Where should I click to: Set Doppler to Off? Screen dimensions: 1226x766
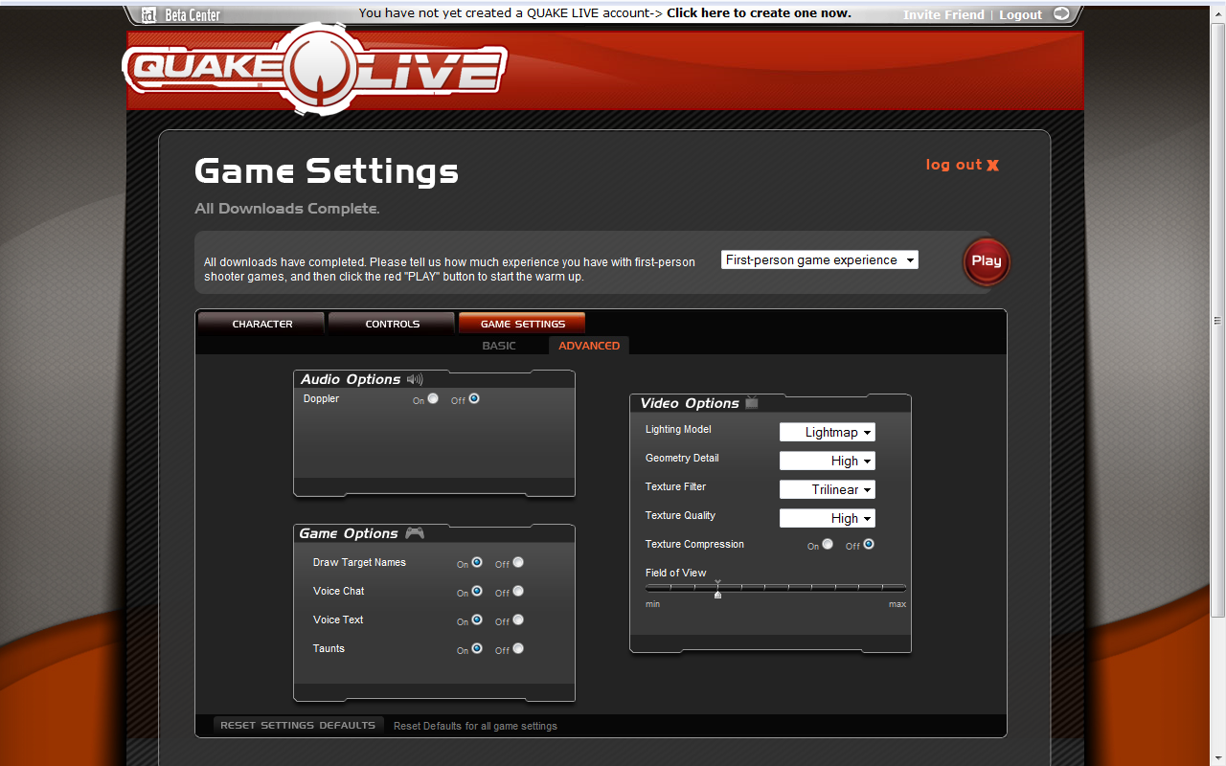click(x=474, y=398)
